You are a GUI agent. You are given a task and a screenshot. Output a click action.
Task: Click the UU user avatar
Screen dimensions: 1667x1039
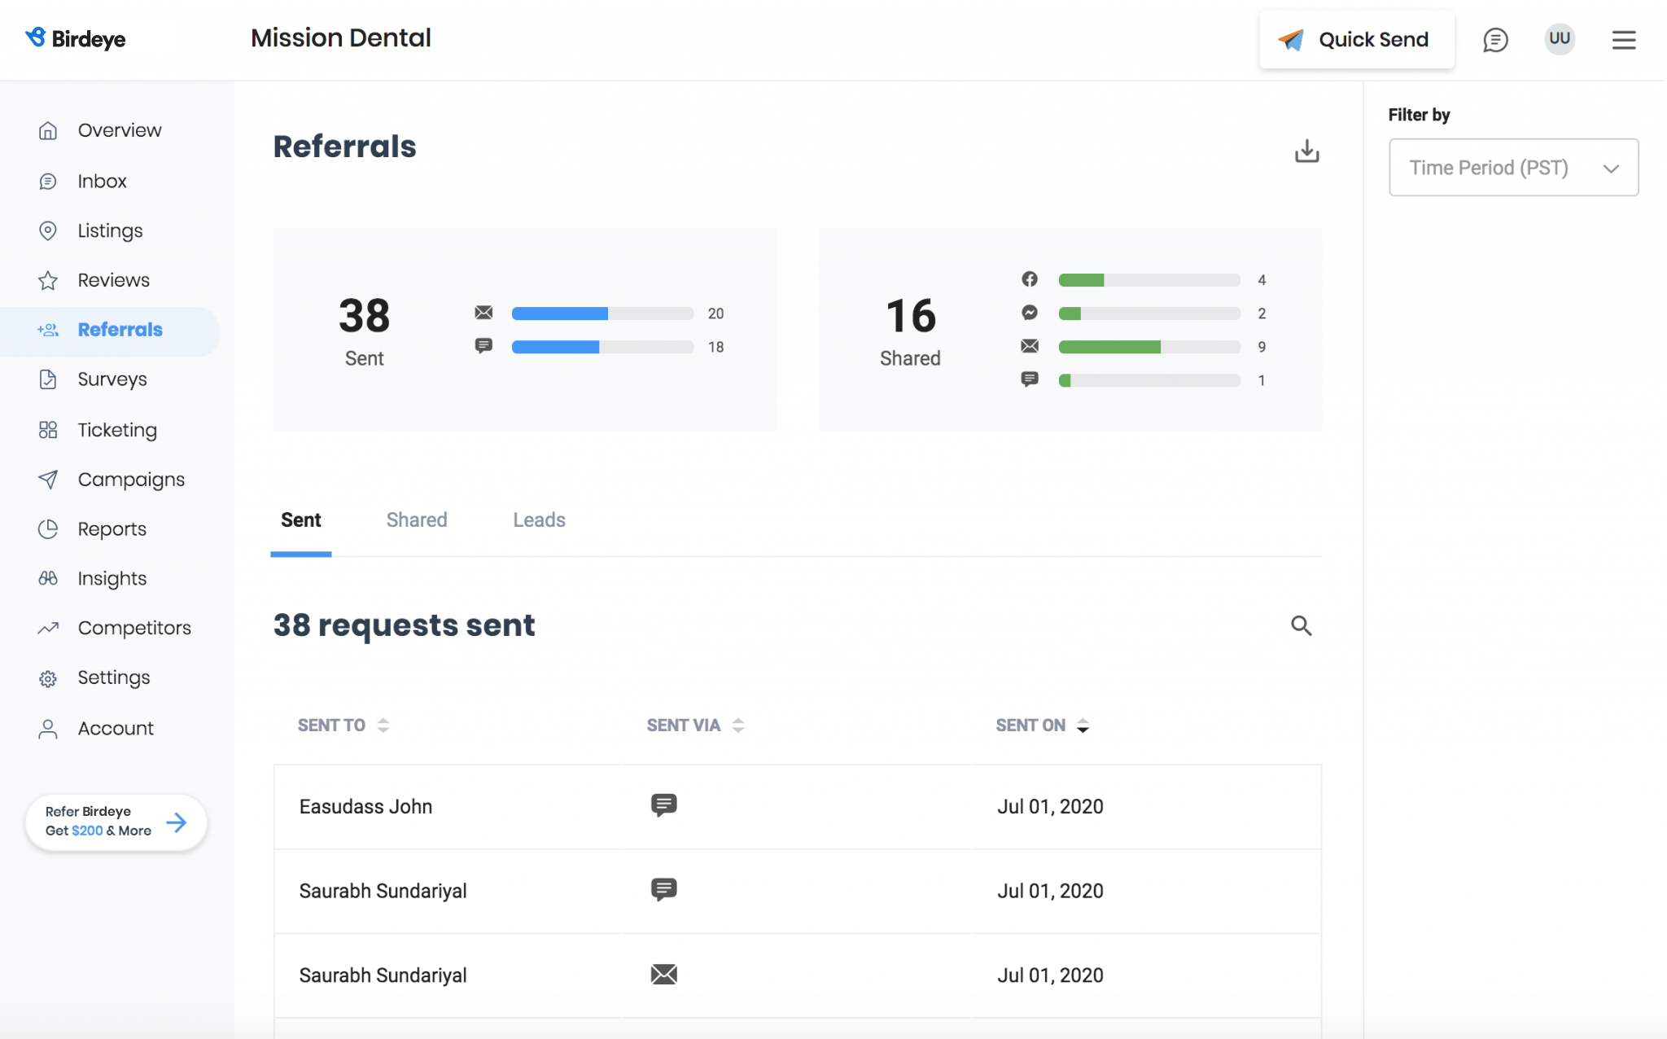point(1559,38)
